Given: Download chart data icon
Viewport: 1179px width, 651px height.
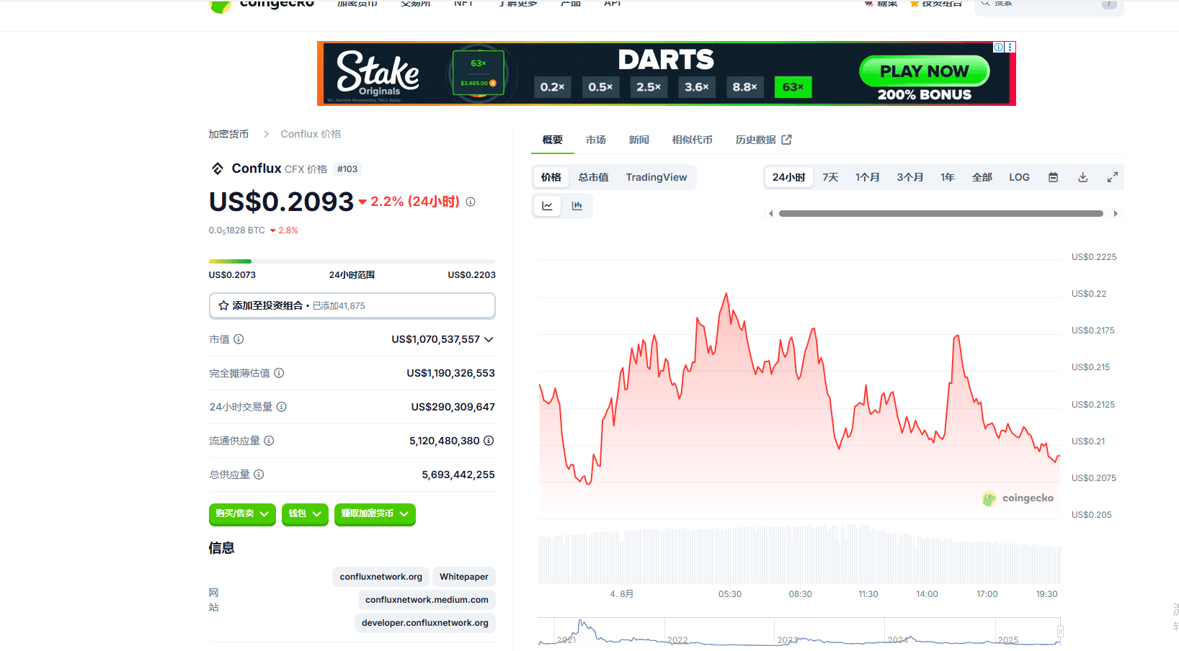Looking at the screenshot, I should 1082,177.
